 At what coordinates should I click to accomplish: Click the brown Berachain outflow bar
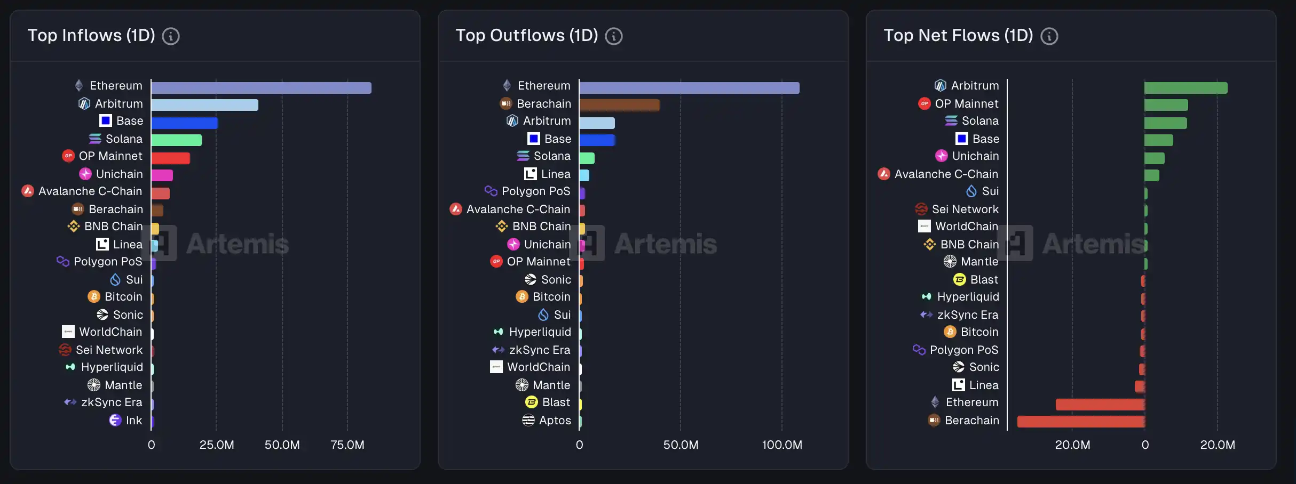[x=619, y=105]
